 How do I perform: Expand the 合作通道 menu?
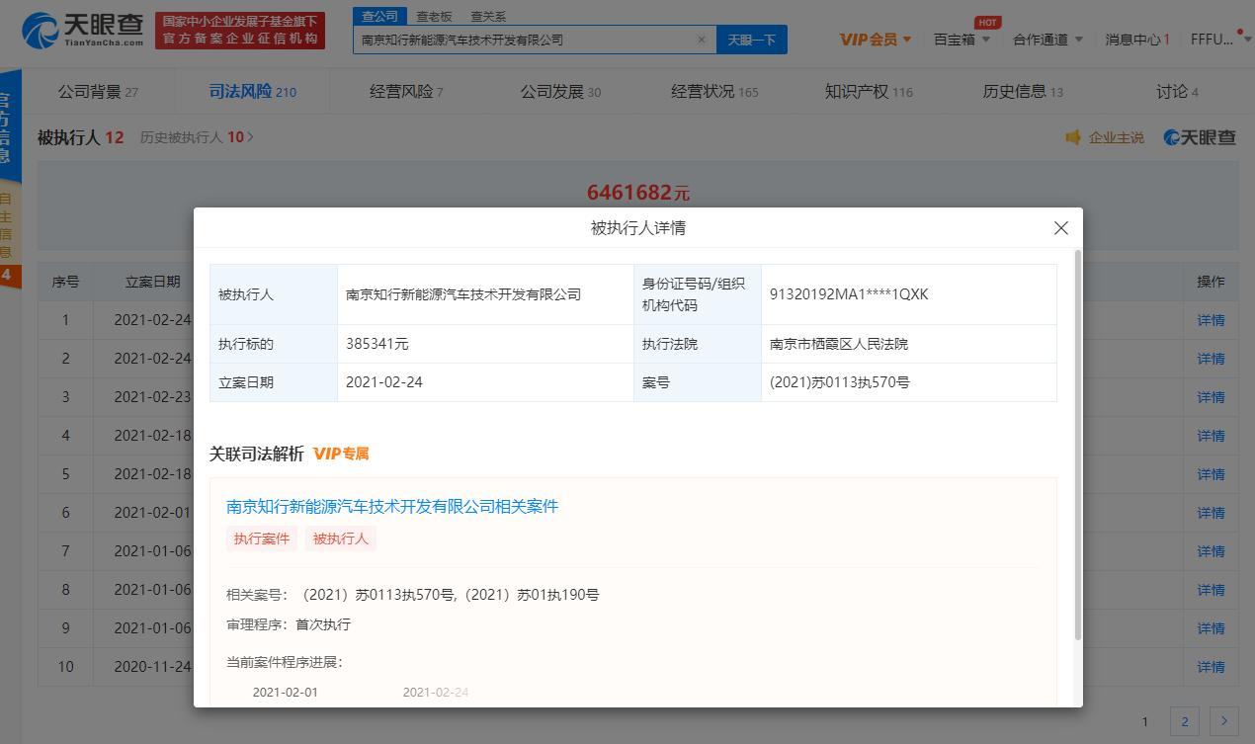point(1047,40)
